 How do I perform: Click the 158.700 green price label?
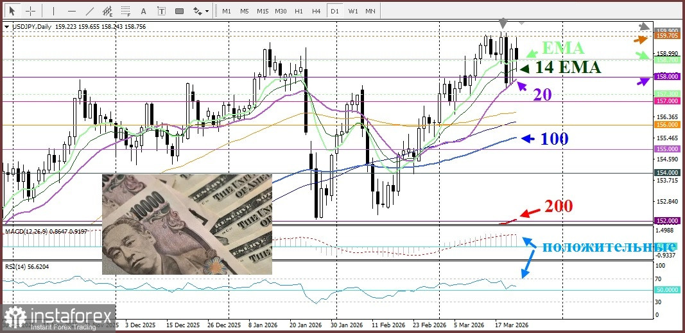coord(666,60)
